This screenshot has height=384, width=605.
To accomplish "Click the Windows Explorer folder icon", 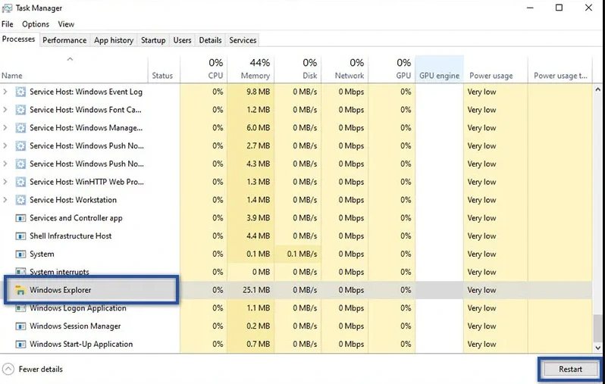I will click(x=20, y=290).
